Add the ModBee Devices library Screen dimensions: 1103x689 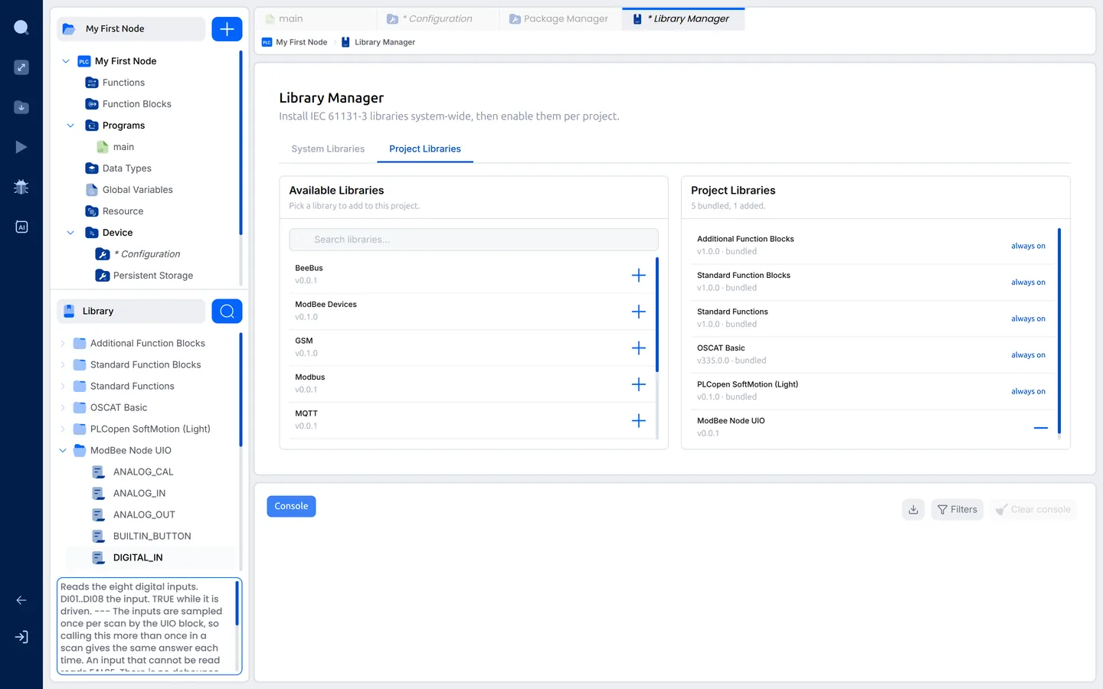[638, 312]
